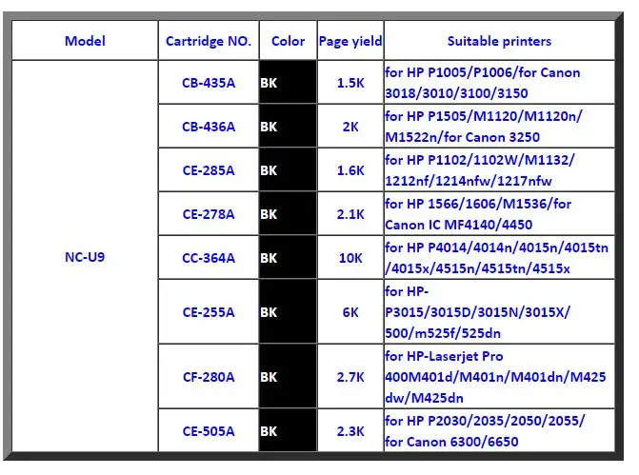Click the 1.5K page yield value
639x475 pixels.
click(350, 83)
